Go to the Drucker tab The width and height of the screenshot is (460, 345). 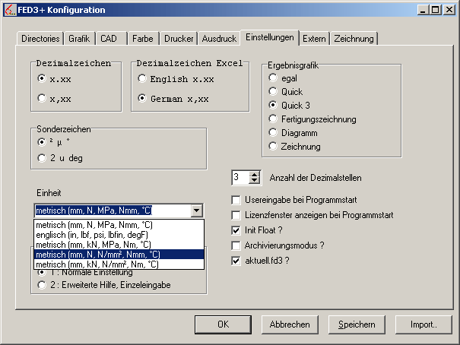pos(178,37)
